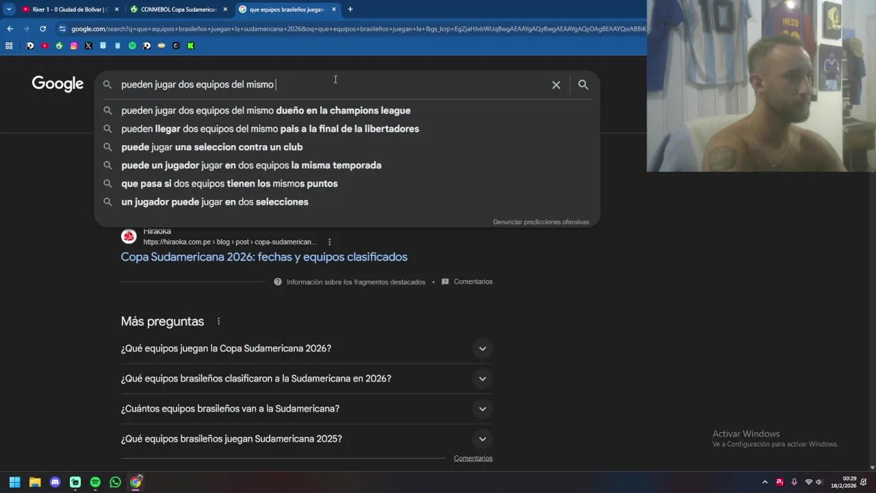
Task: Go to the Google logo homepage
Action: pos(57,84)
